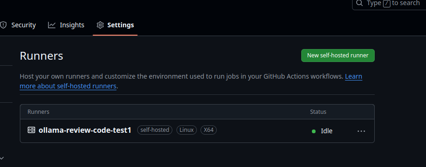
Task: Open the ollama-review-code-test1 runner
Action: [85, 130]
